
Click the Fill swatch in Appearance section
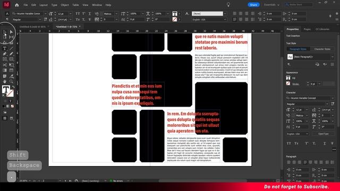click(288, 78)
